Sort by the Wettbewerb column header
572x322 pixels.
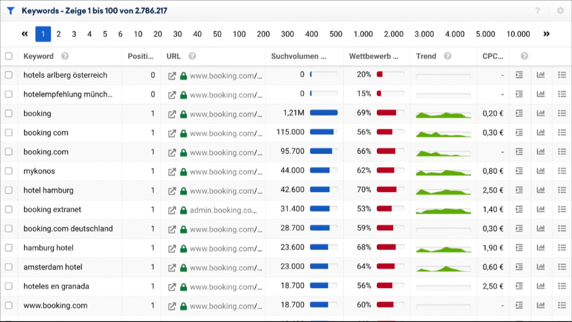(374, 56)
